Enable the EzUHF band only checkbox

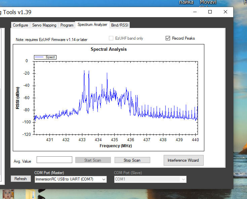pyautogui.click(x=111, y=38)
